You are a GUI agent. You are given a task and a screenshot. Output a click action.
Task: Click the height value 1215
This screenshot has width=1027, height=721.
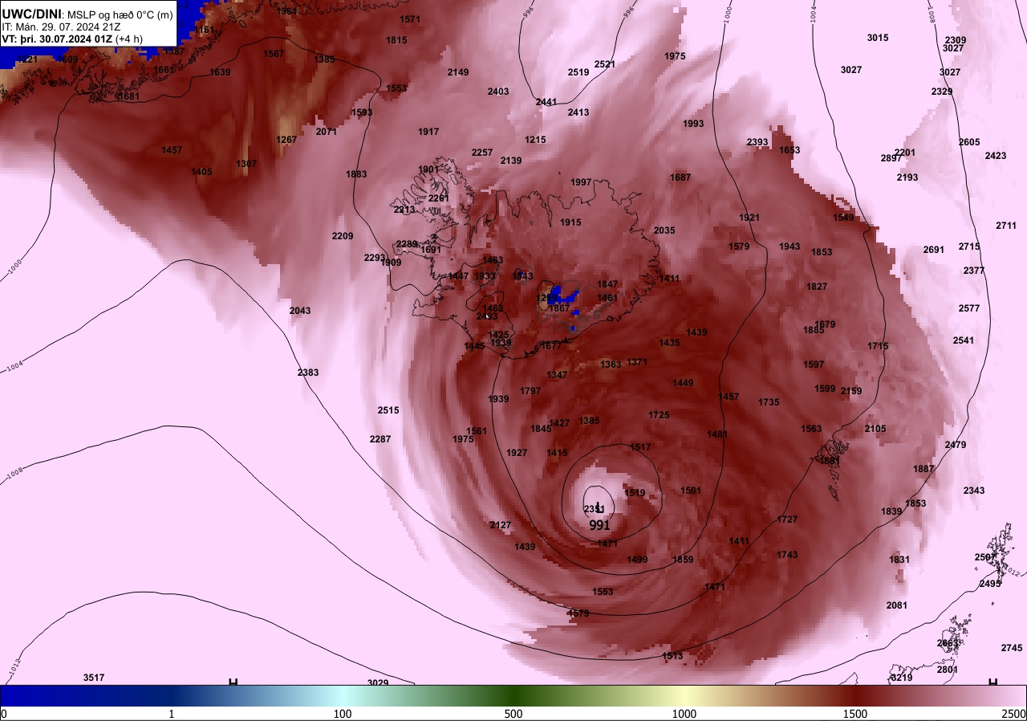pyautogui.click(x=535, y=140)
